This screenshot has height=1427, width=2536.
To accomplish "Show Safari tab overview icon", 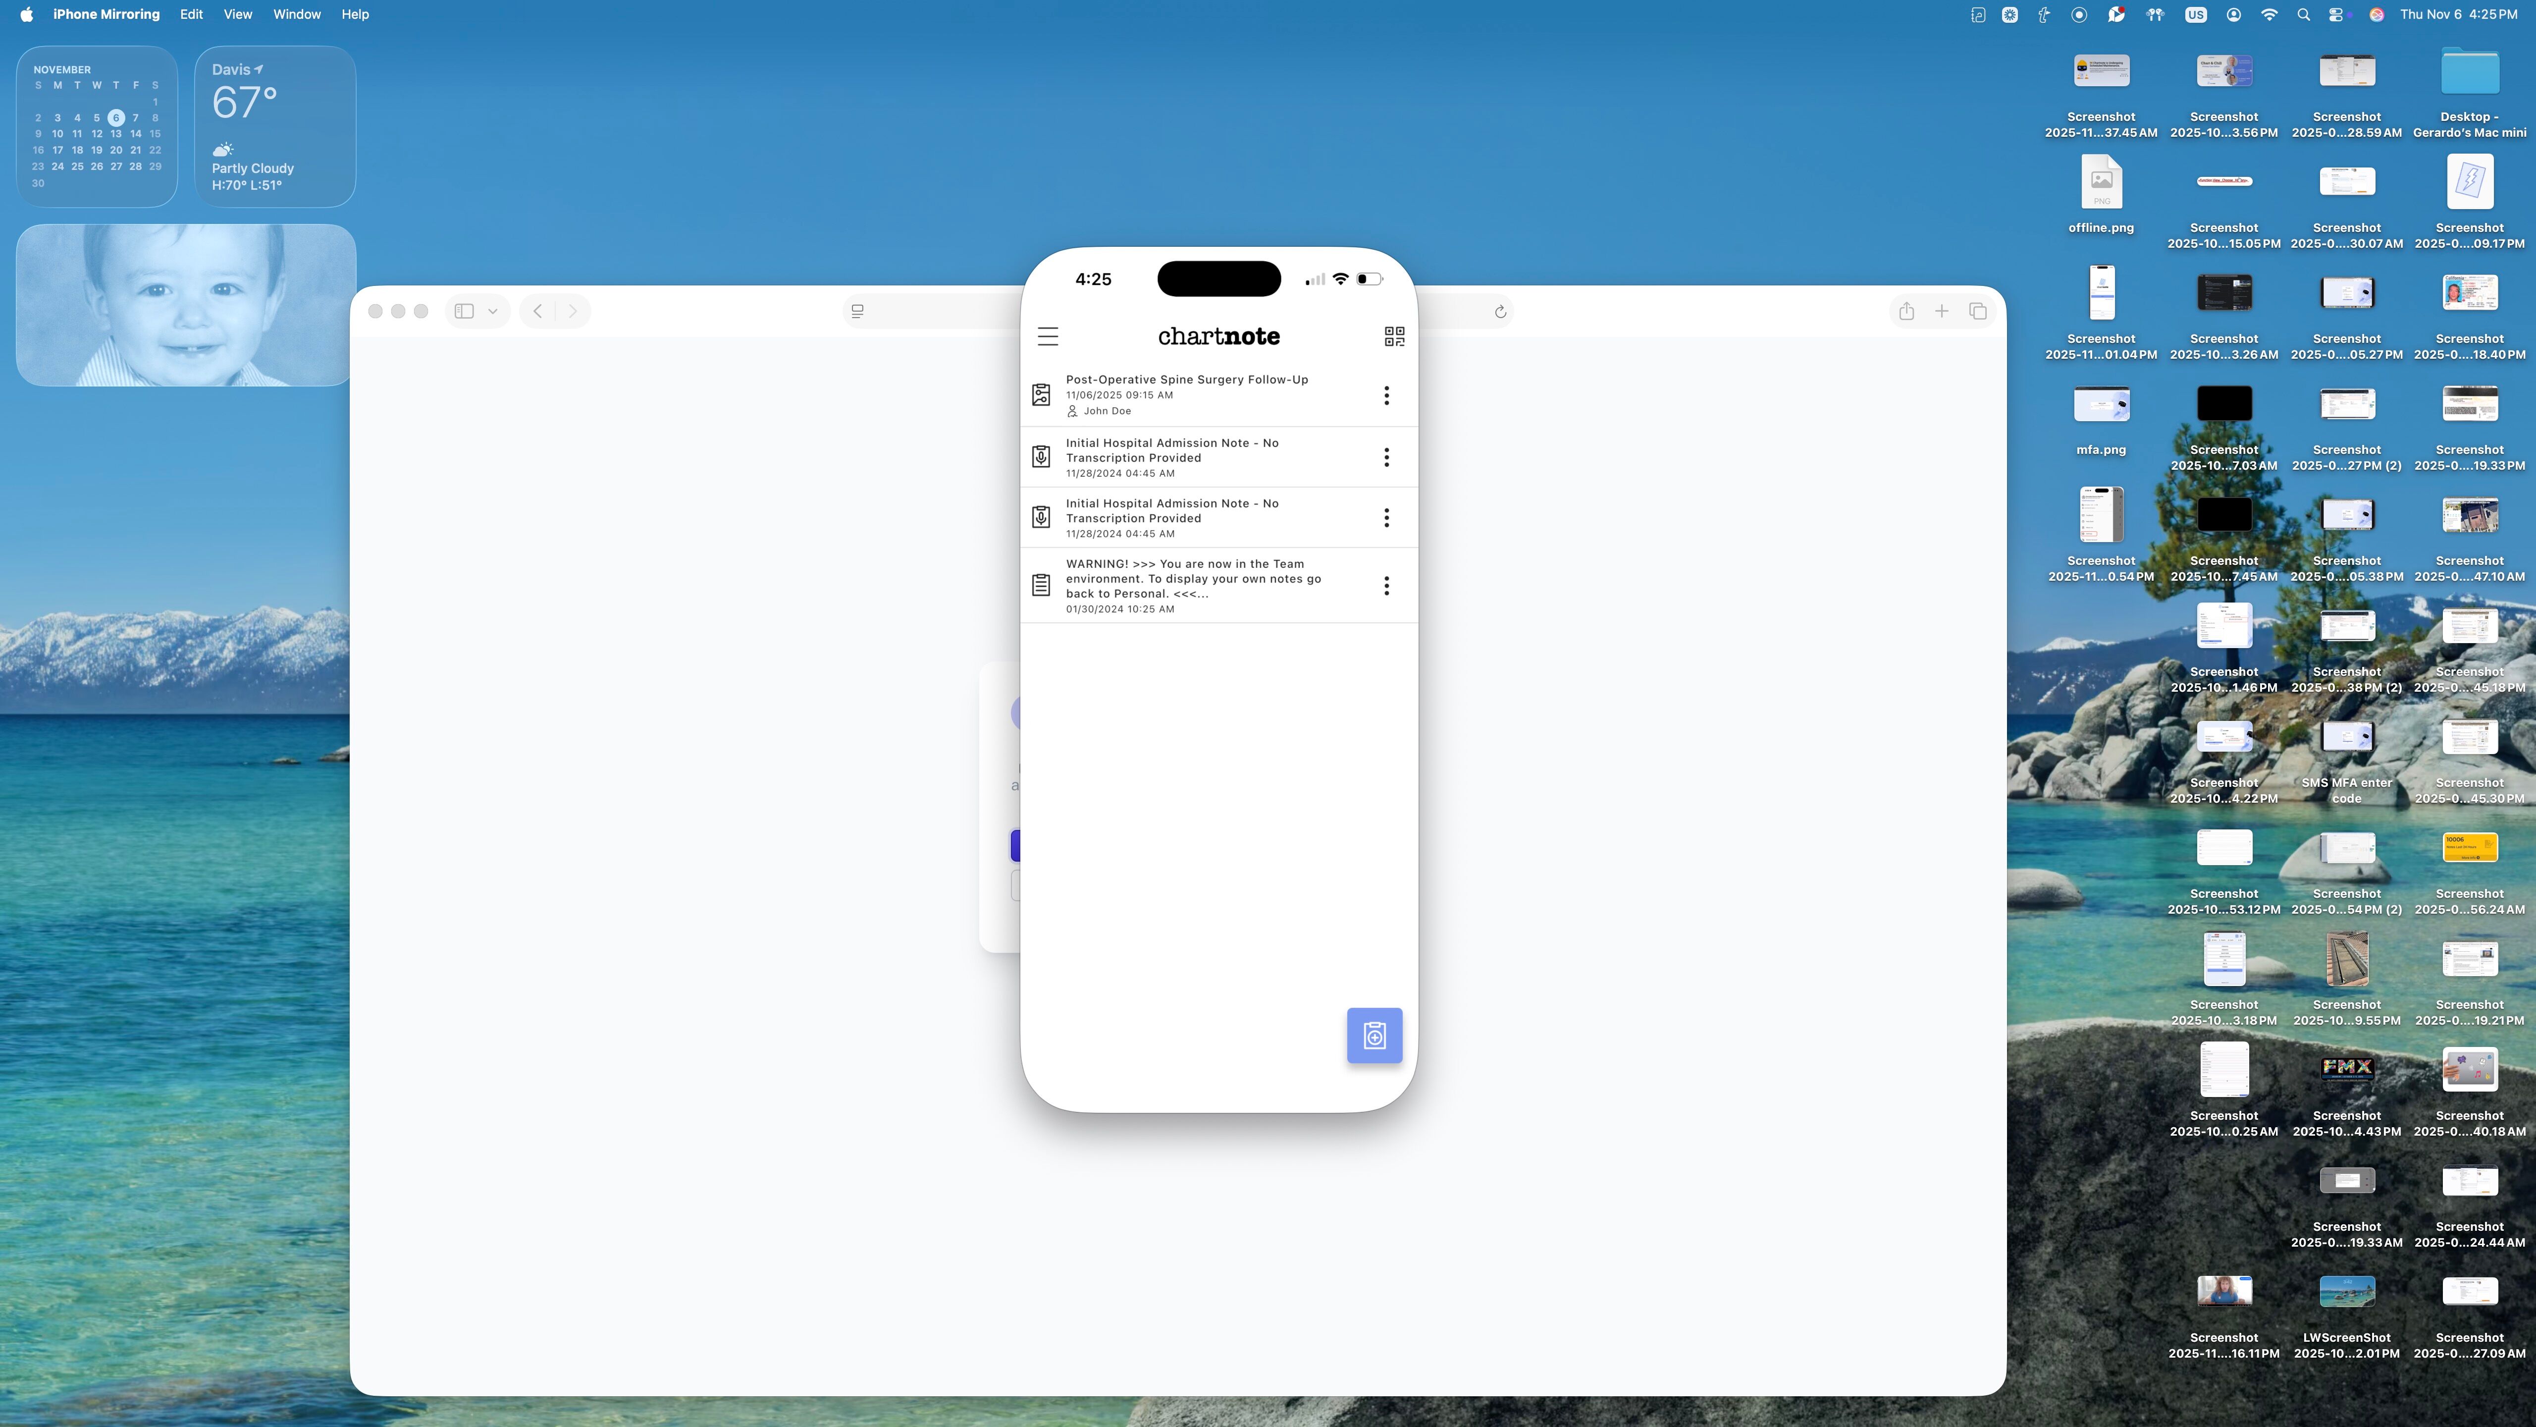I will (x=1978, y=311).
